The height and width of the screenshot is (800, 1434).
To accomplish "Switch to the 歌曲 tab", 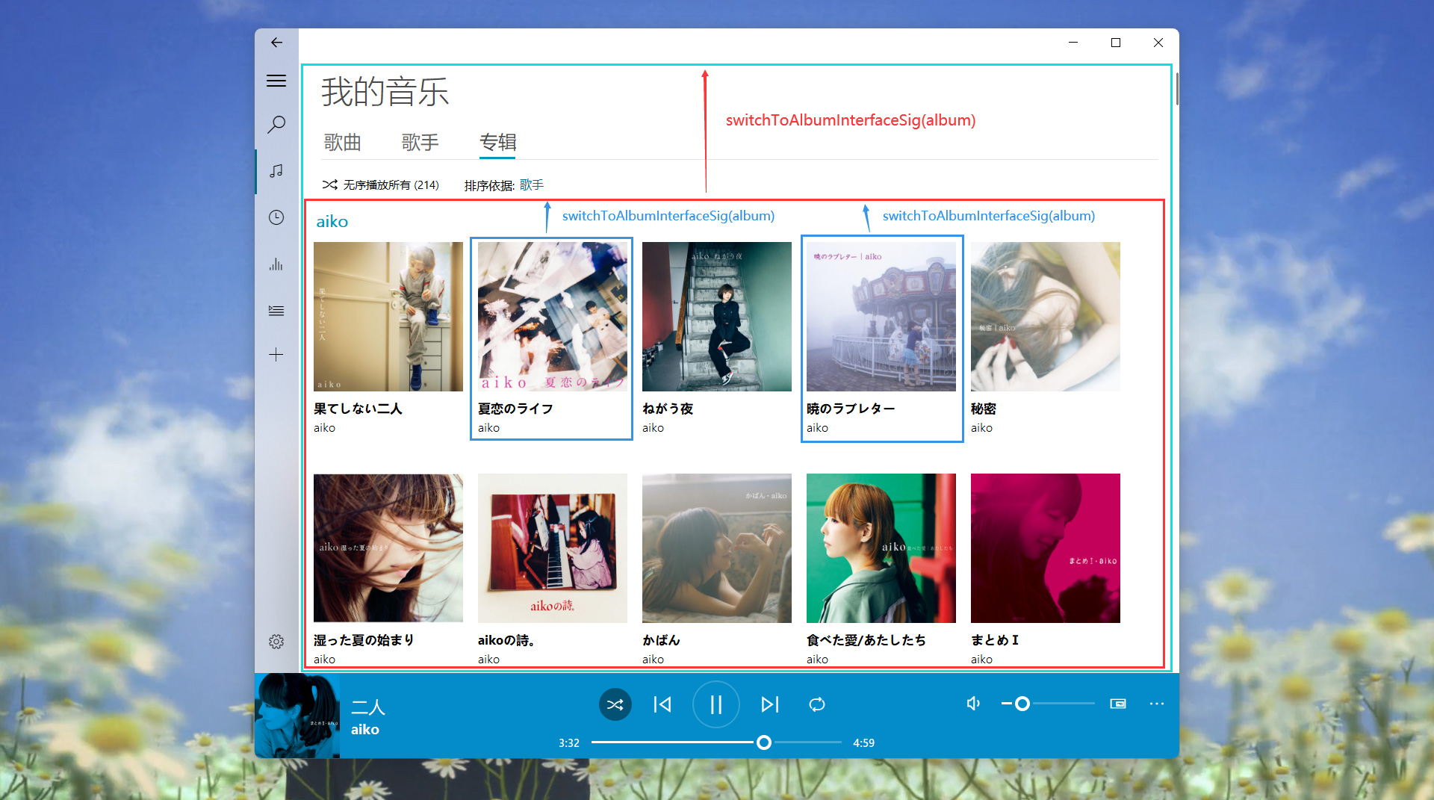I will tap(343, 142).
